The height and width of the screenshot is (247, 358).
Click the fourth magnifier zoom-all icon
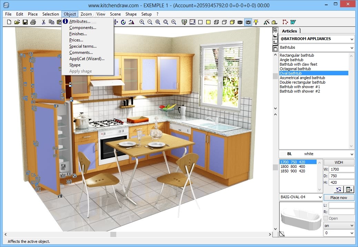coord(166,22)
